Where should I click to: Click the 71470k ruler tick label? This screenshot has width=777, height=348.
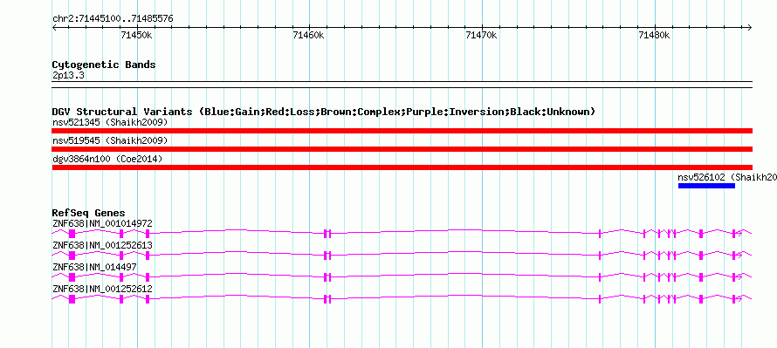(482, 35)
